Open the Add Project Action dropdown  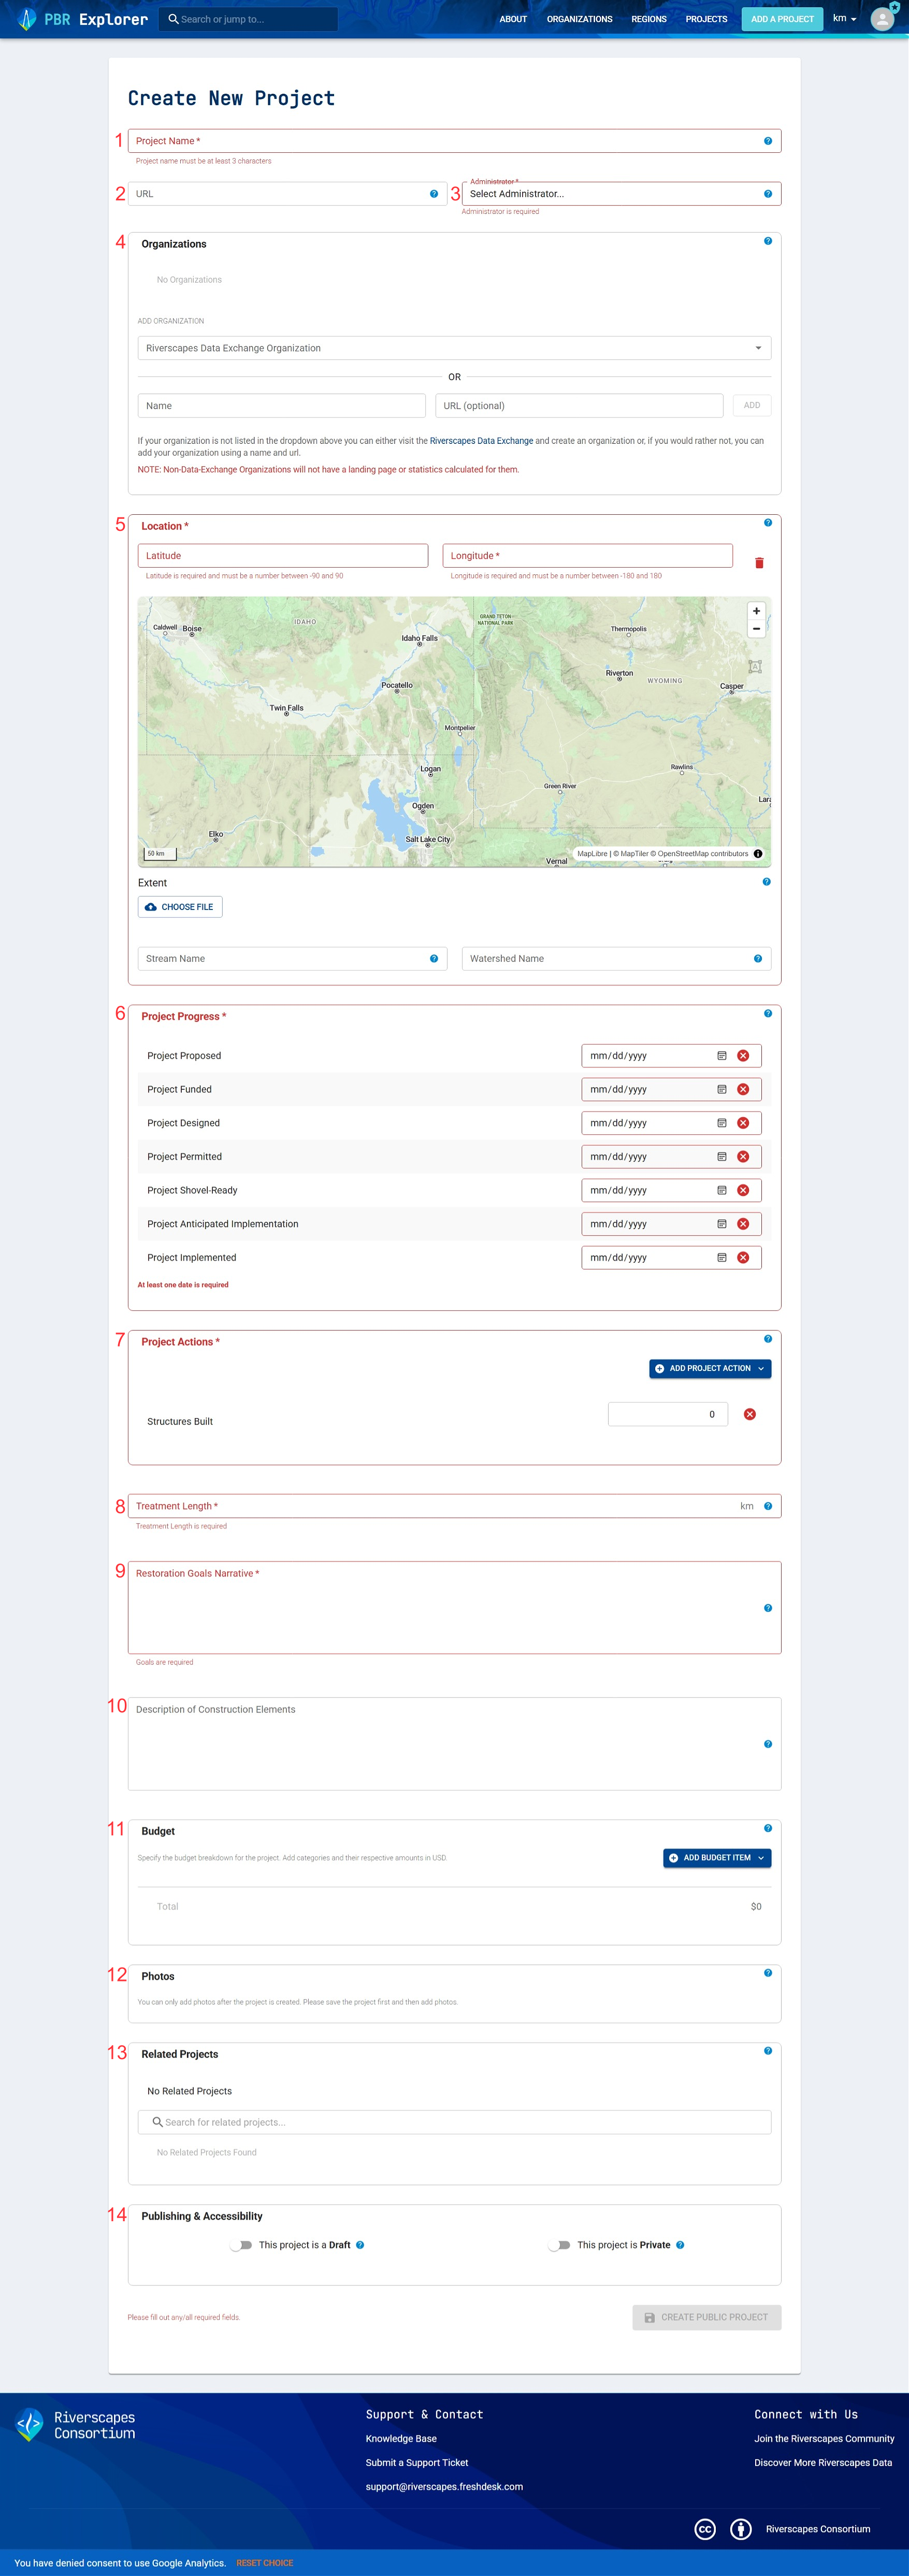tap(709, 1368)
